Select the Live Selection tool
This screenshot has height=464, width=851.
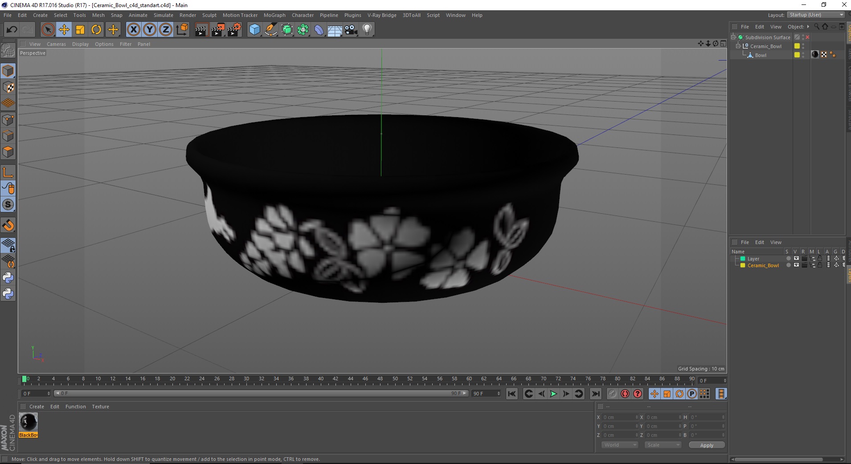pos(48,30)
